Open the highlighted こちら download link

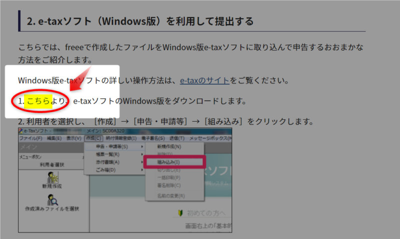point(38,101)
